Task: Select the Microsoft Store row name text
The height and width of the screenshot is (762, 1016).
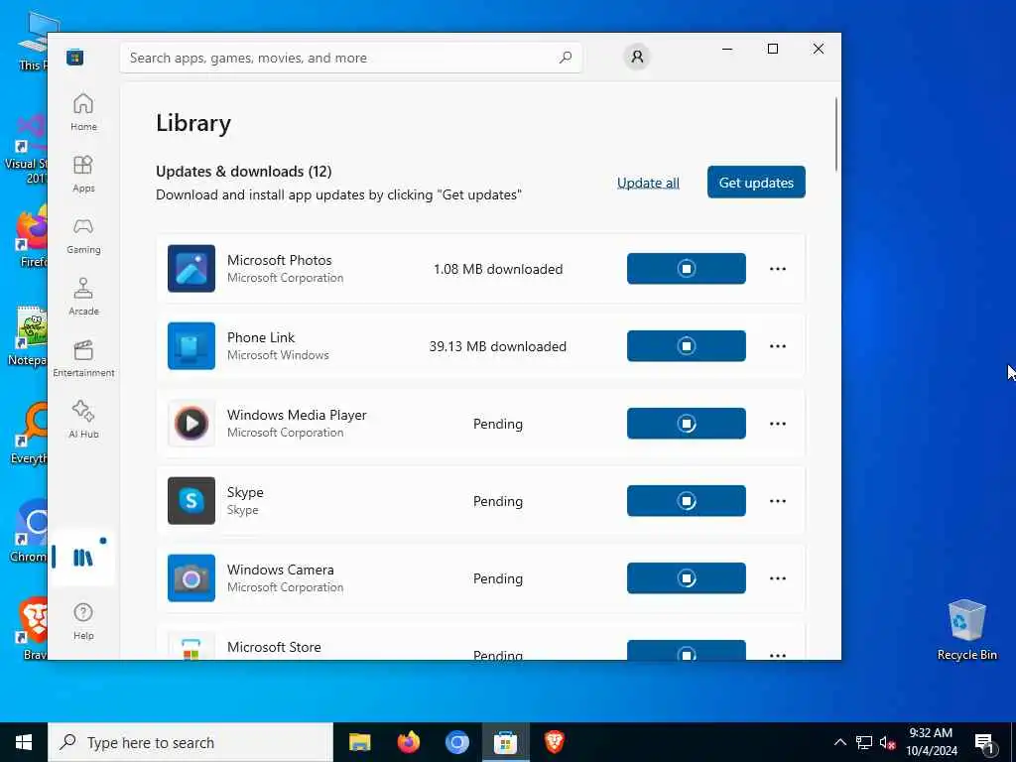Action: tap(274, 647)
